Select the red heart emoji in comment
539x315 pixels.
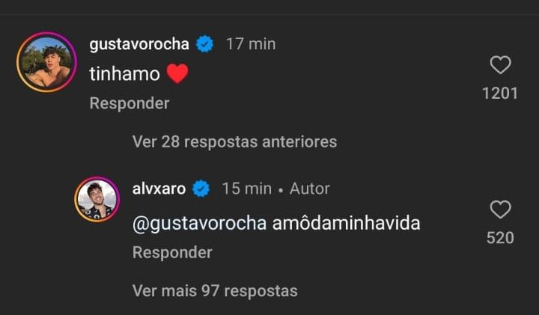pos(177,74)
